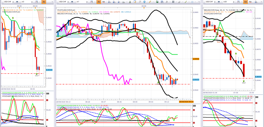The image size is (264, 127).
Task: Expand the toolbar overflow on the m1 chart
Action: click(199, 2)
